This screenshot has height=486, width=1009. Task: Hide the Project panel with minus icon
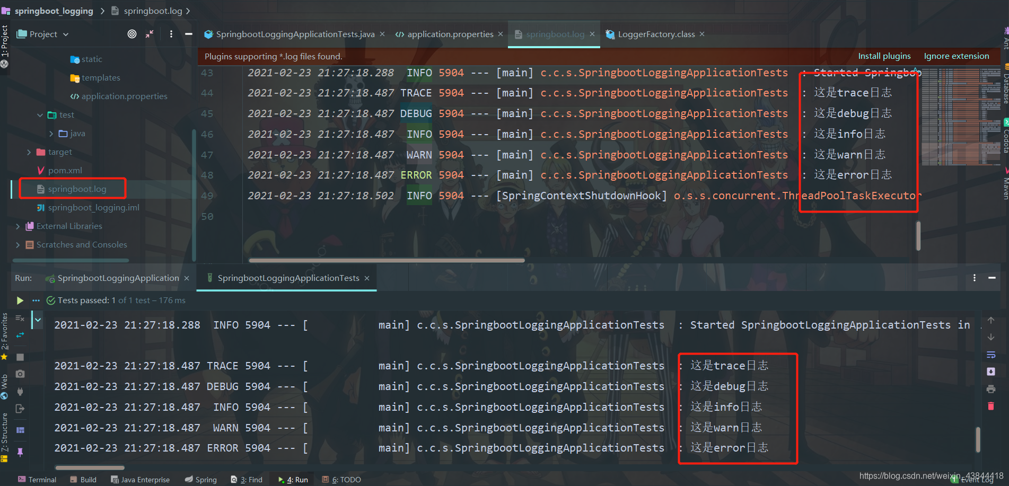[188, 34]
